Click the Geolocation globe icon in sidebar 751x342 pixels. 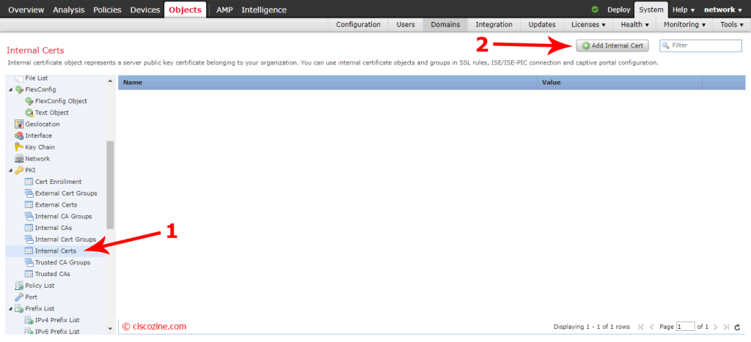[x=19, y=124]
